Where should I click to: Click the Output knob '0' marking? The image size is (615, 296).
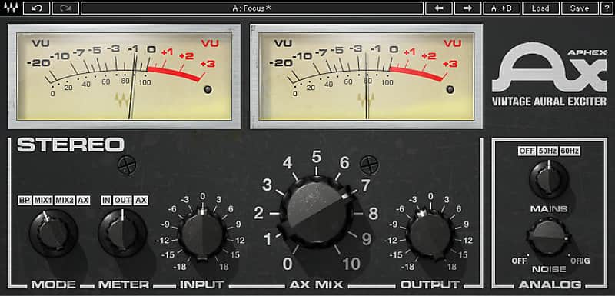[431, 196]
